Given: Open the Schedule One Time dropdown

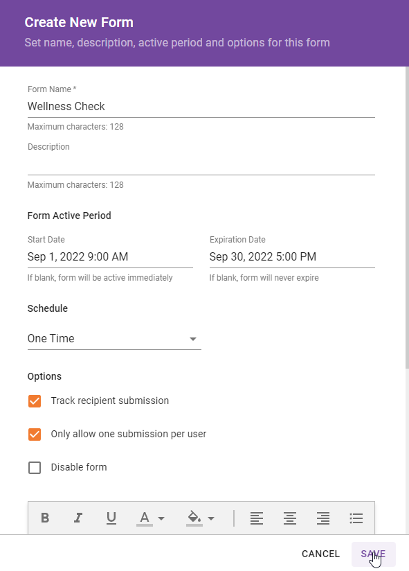Looking at the screenshot, I should click(114, 339).
